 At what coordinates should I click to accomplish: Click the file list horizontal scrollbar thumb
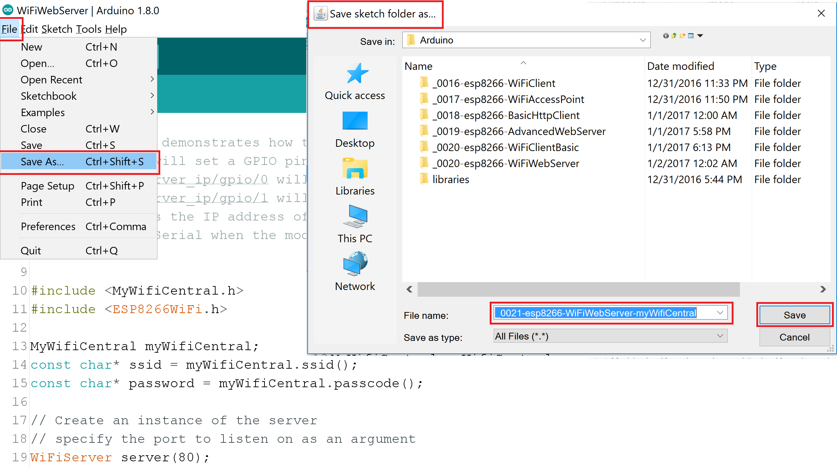578,289
